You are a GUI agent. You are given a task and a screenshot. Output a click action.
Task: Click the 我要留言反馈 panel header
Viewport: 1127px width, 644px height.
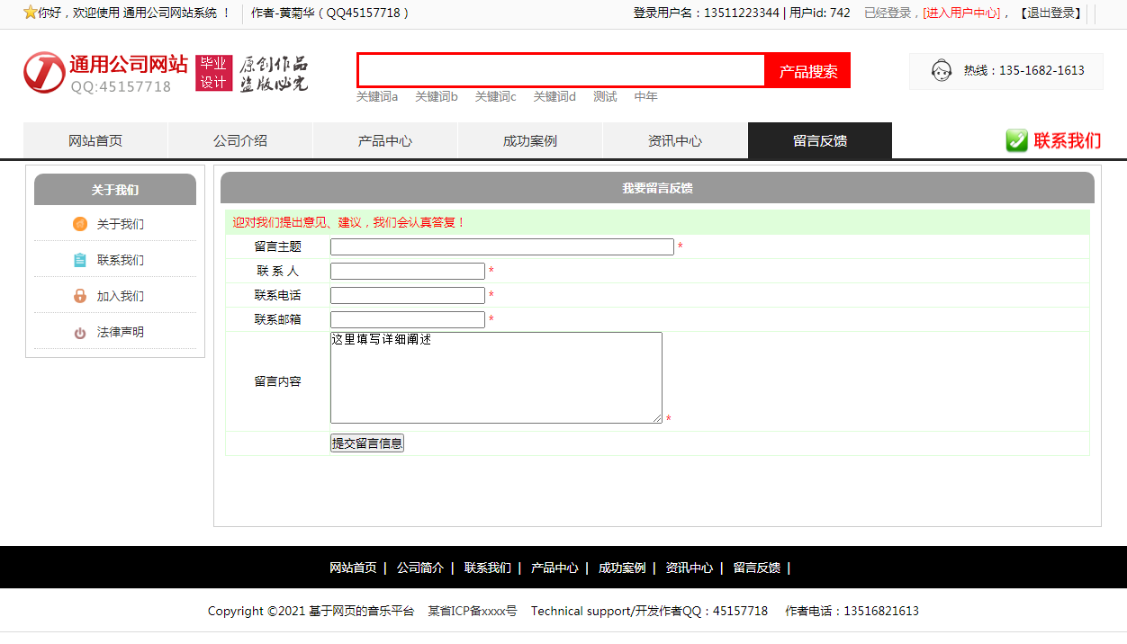click(x=657, y=188)
